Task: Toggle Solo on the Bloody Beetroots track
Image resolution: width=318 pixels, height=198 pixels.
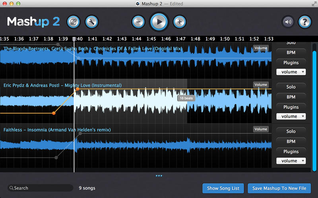Action: (x=291, y=43)
